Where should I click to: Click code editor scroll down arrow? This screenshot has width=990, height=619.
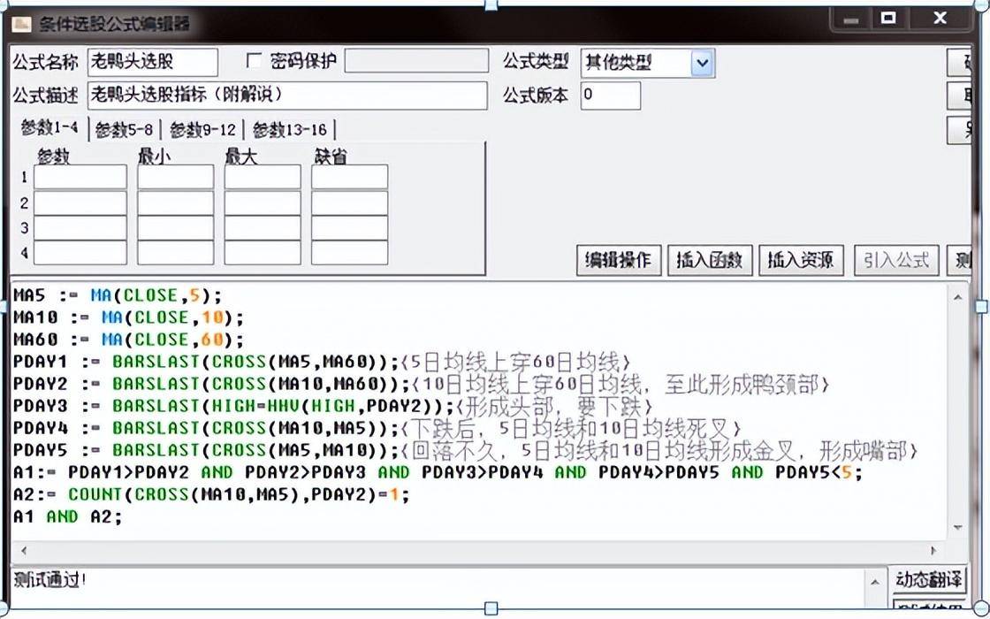tap(957, 527)
